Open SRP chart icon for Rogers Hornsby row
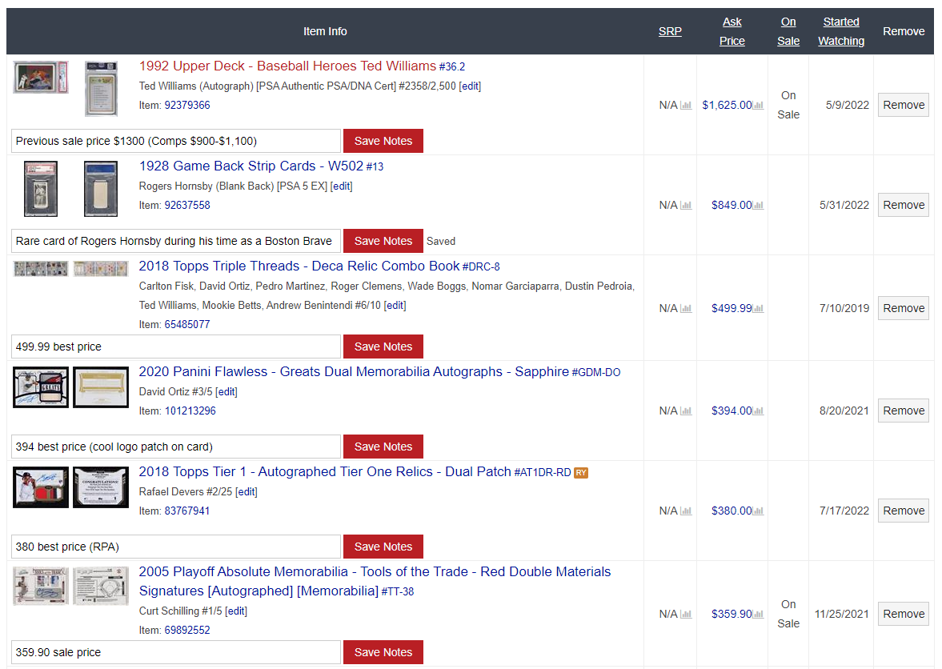The image size is (942, 669). [x=685, y=206]
